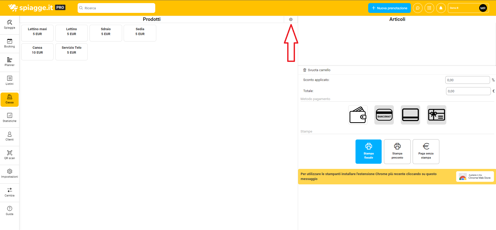Click Paga senza stampa

[x=426, y=152]
